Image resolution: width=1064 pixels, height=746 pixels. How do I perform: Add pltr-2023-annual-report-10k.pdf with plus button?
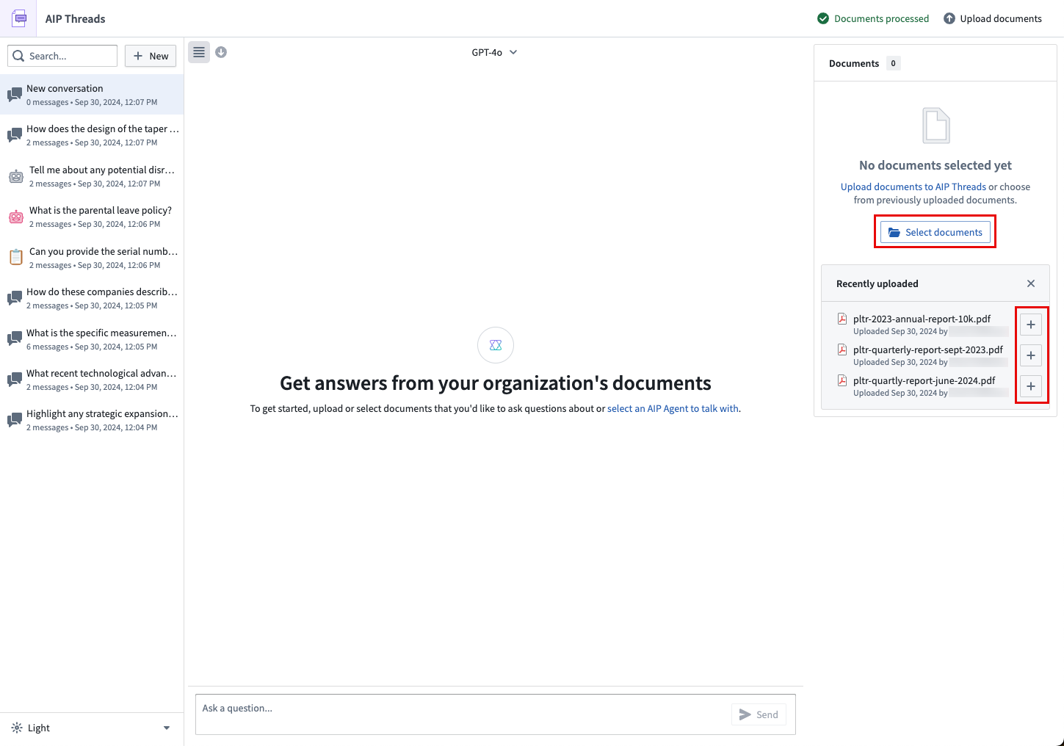(1031, 325)
